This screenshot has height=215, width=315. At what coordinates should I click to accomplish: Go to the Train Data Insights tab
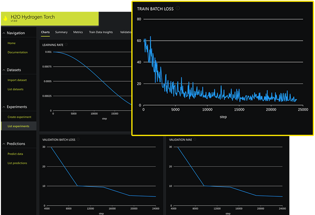[101, 32]
